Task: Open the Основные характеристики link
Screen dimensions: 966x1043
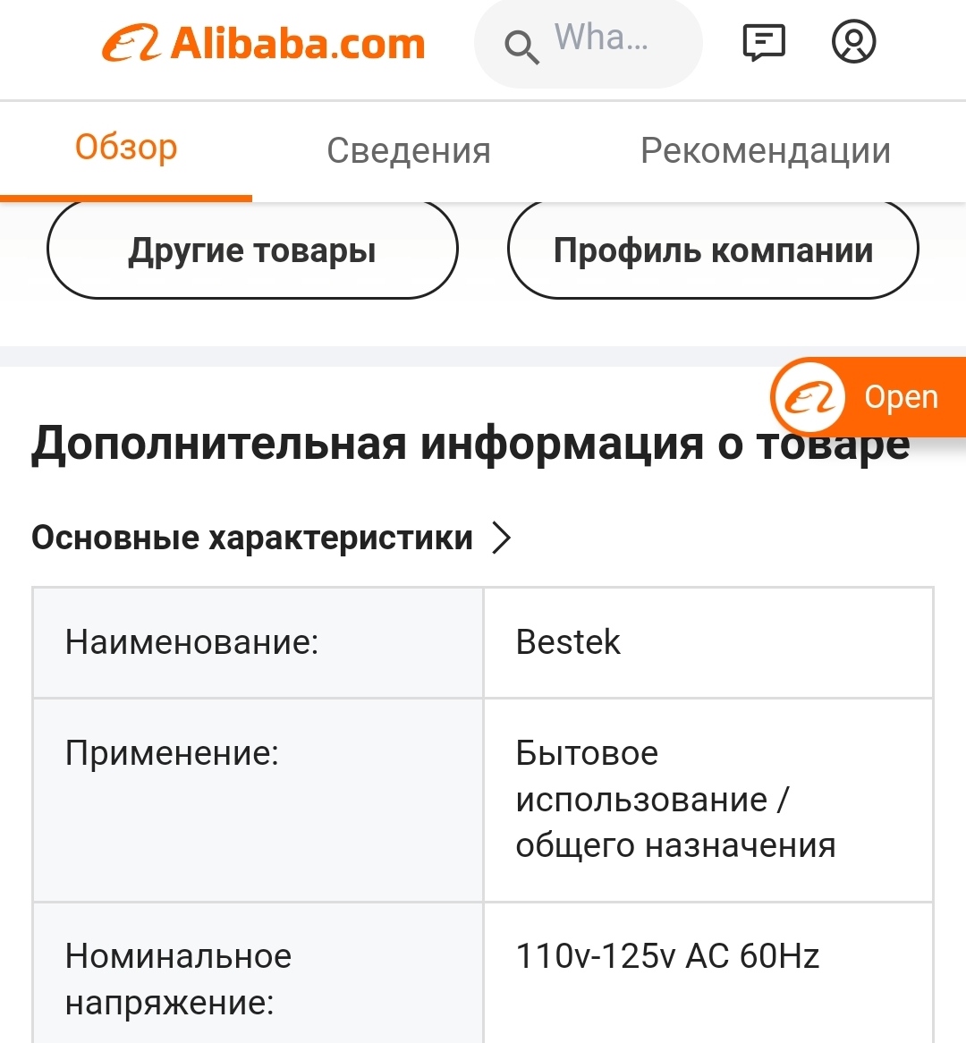Action: point(252,538)
